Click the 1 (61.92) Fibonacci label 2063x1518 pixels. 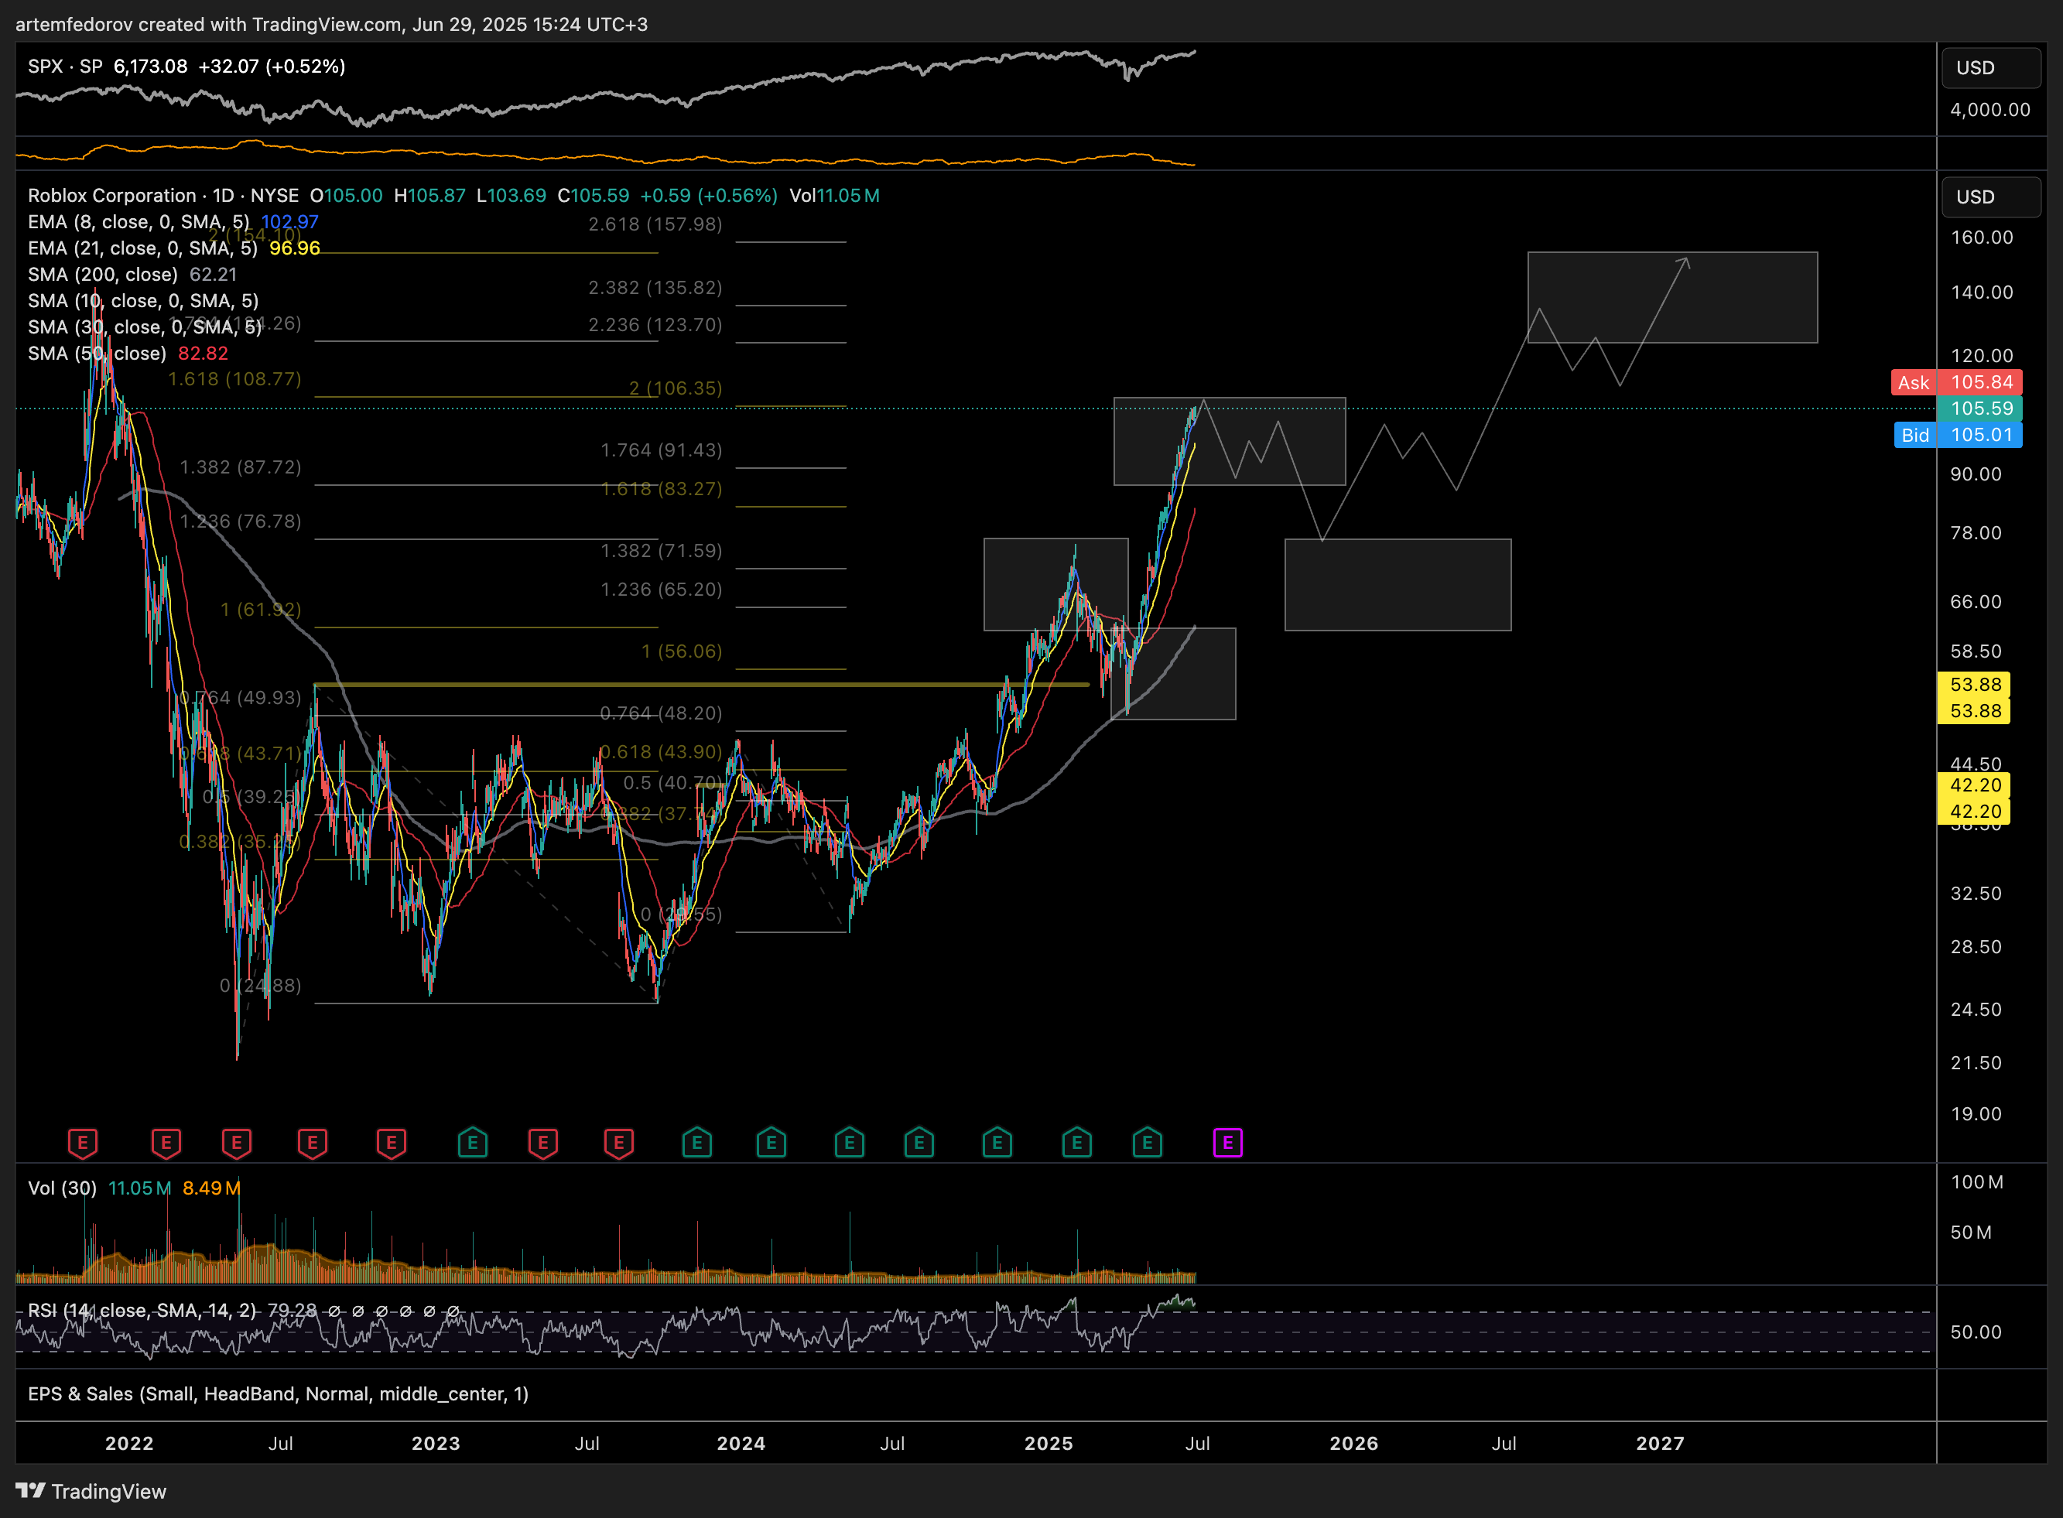[261, 609]
